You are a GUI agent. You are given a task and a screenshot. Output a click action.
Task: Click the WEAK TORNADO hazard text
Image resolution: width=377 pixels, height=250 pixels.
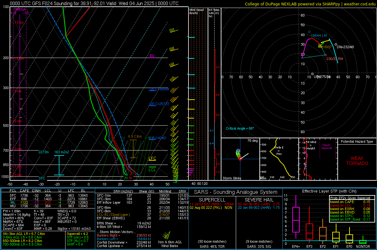(357, 161)
